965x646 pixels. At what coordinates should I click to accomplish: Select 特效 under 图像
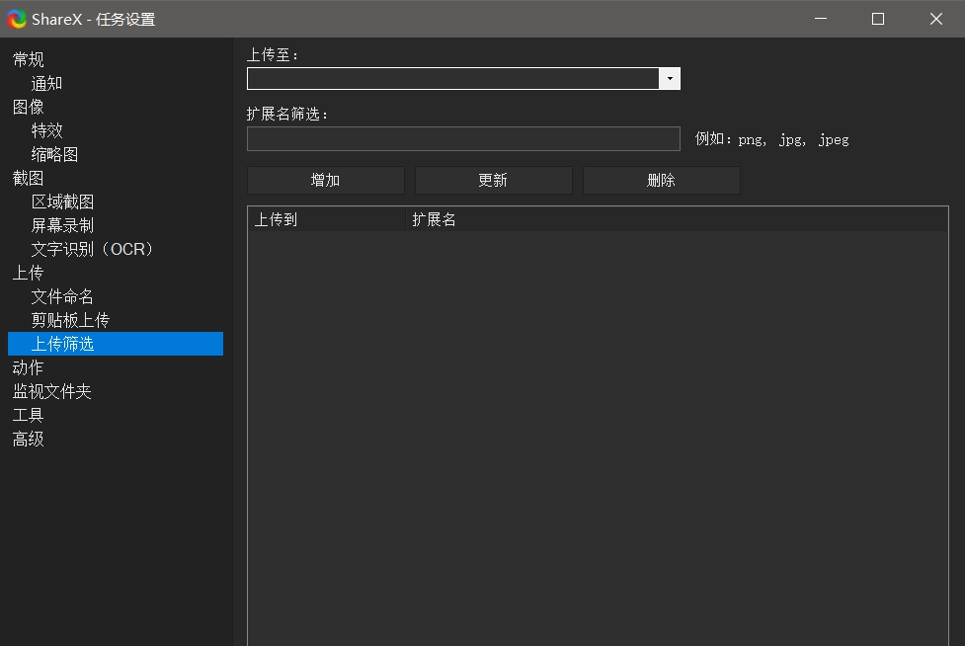coord(46,130)
